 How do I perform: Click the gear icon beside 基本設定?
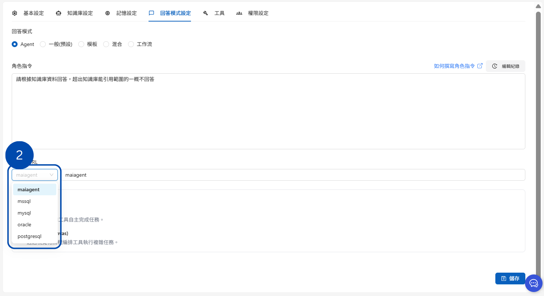(15, 13)
